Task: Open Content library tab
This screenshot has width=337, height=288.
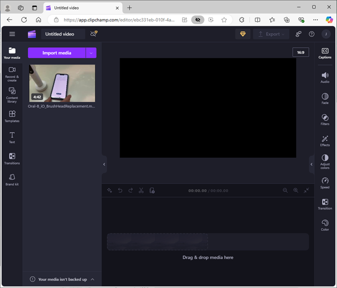Action: point(12,95)
